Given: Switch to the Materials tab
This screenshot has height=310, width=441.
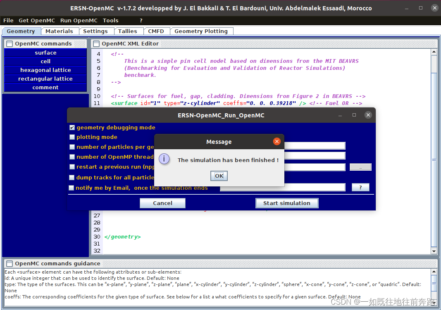Looking at the screenshot, I should point(60,31).
